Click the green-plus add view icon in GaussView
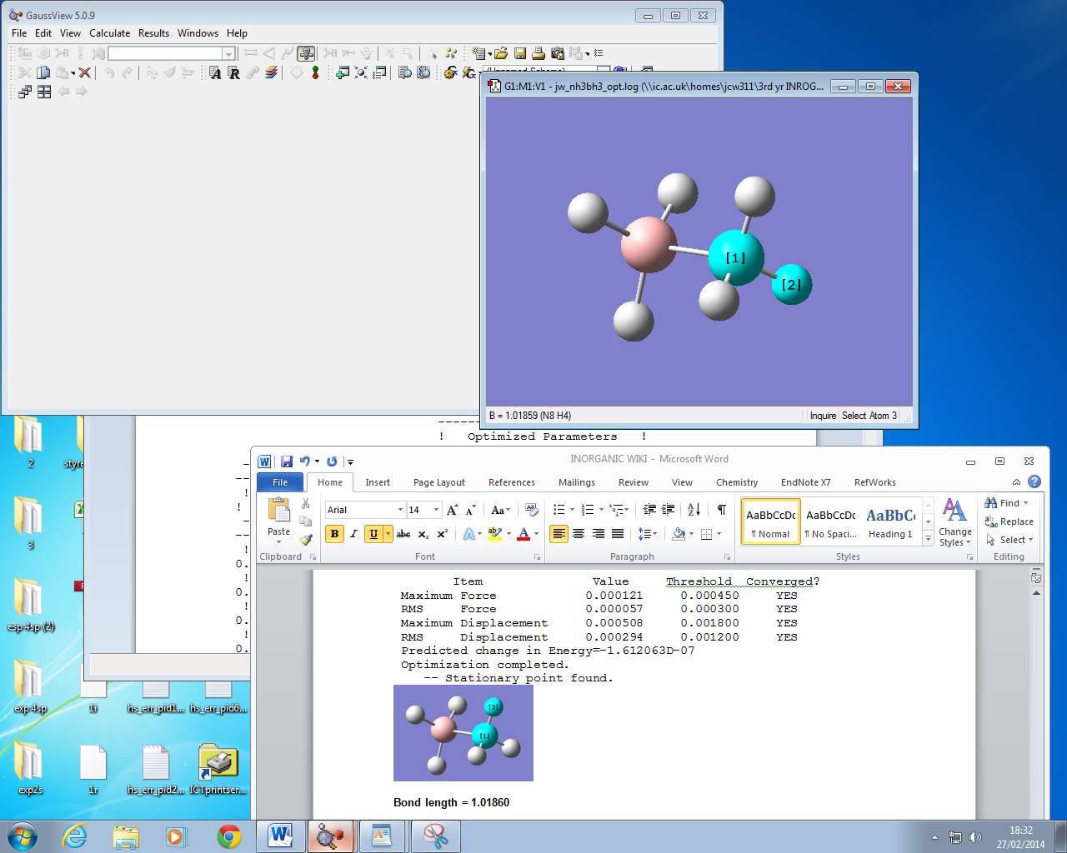Image resolution: width=1067 pixels, height=853 pixels. (x=342, y=72)
